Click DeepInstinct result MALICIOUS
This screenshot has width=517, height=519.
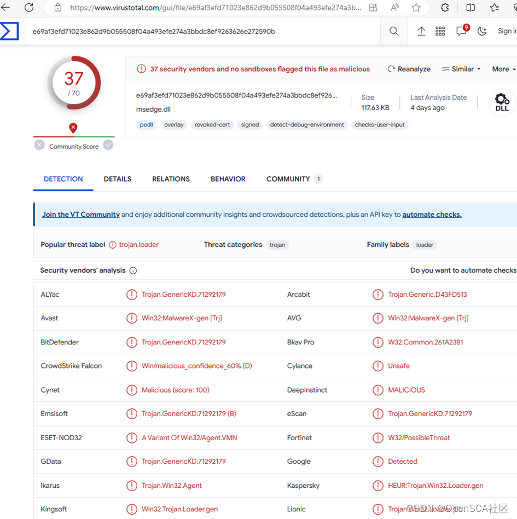click(406, 390)
